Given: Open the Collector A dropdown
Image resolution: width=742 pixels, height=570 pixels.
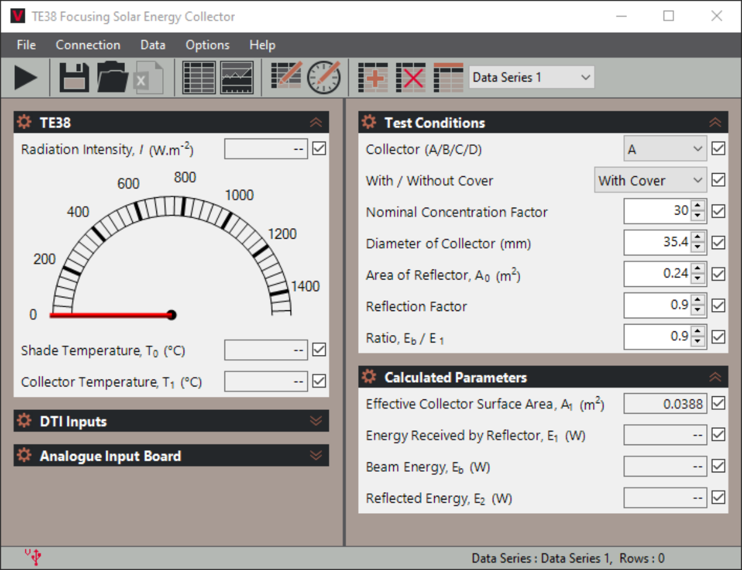Looking at the screenshot, I should [x=665, y=149].
